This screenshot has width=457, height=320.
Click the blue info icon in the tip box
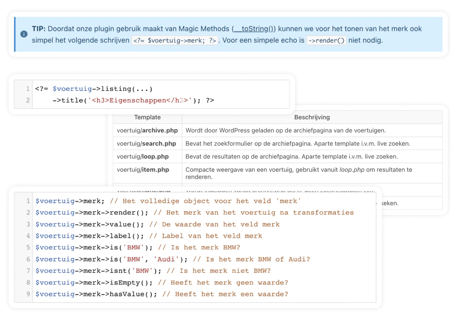point(24,34)
